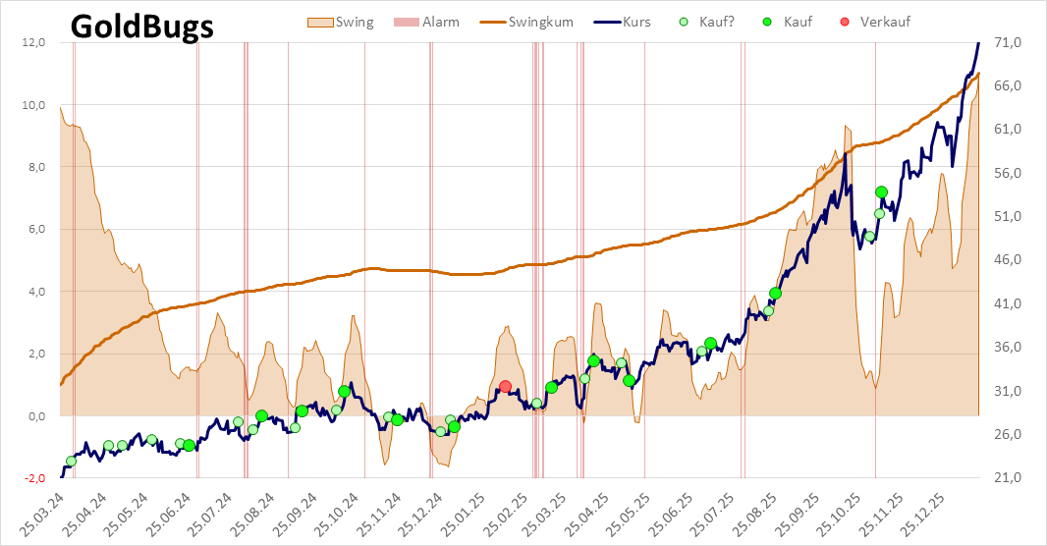Click the topmost green Kauf marker on chart
Viewport: 1047px width, 546px height.
pos(881,192)
